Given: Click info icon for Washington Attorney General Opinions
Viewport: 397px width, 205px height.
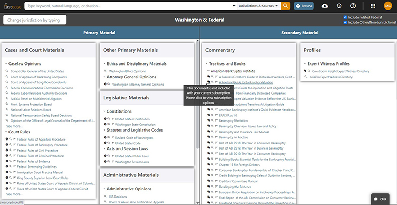Looking at the screenshot, I should [105, 84].
